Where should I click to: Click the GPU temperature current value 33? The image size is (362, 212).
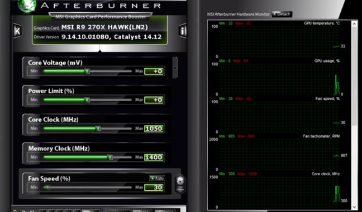[343, 46]
